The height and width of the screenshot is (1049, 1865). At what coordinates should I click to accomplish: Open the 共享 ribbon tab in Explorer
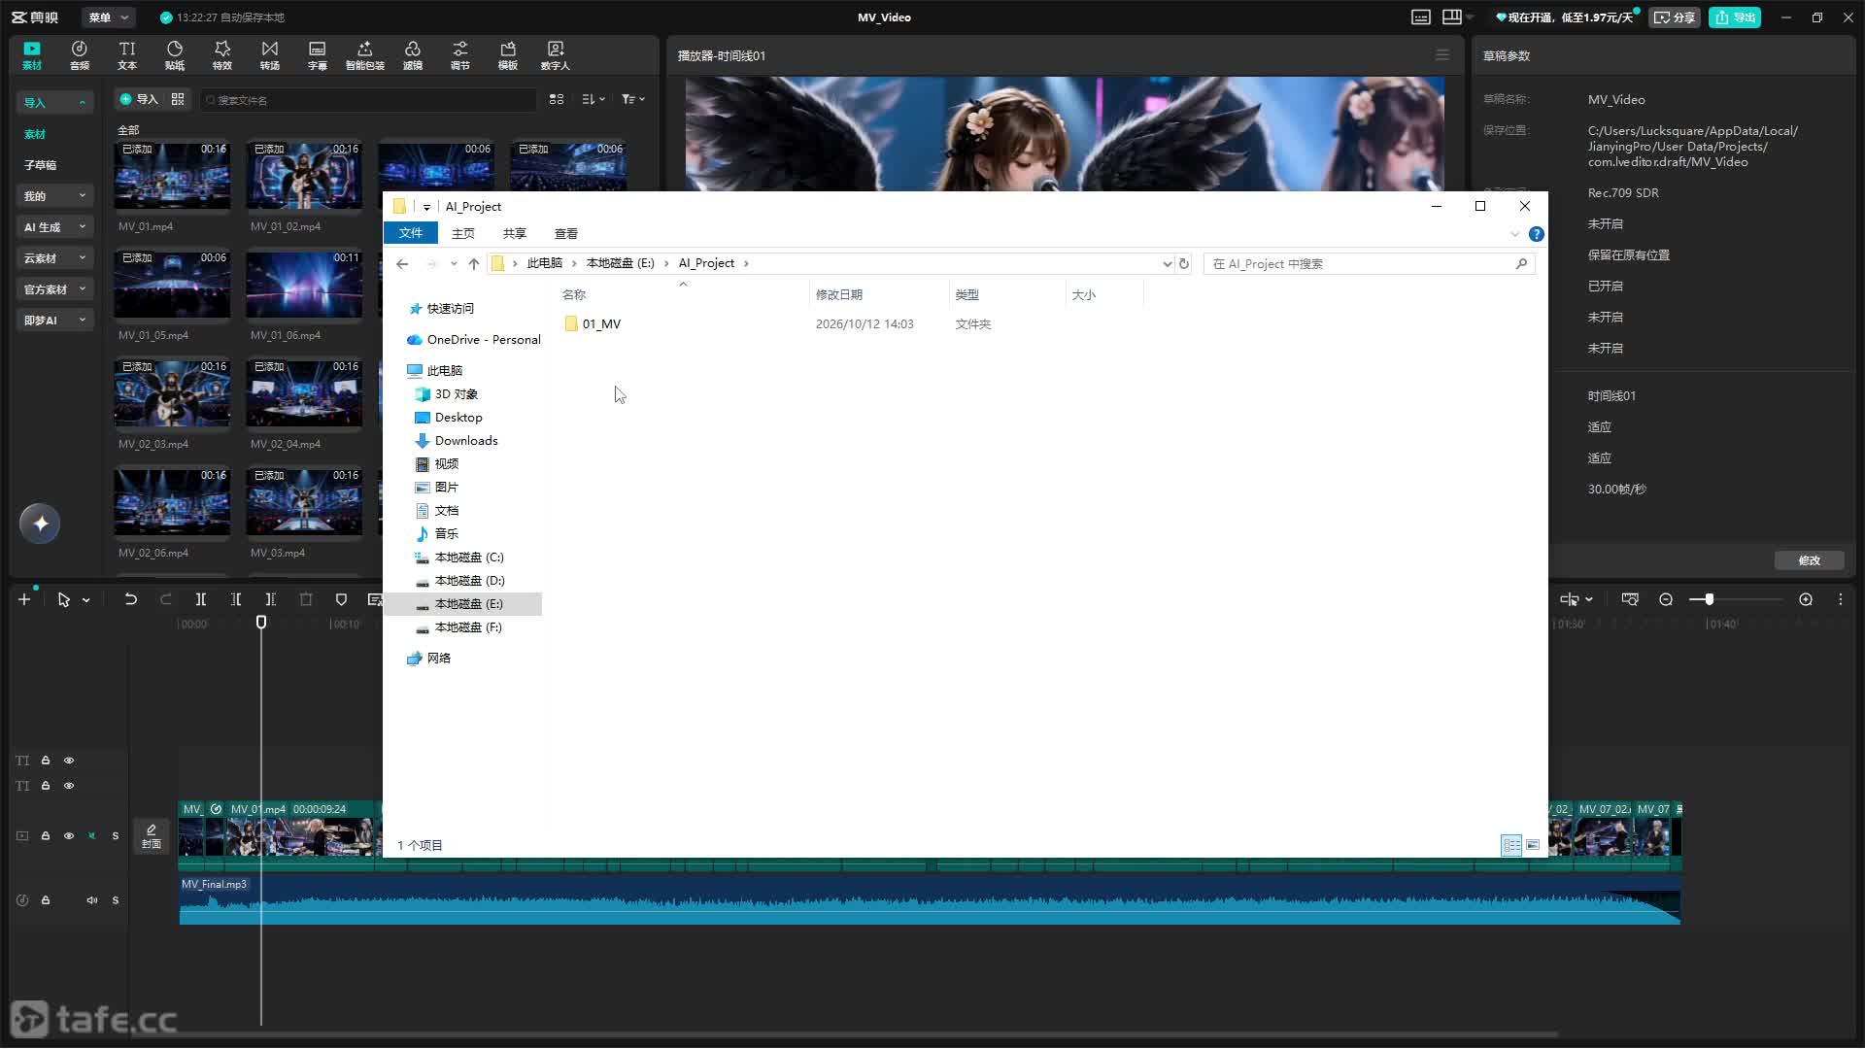tap(515, 233)
